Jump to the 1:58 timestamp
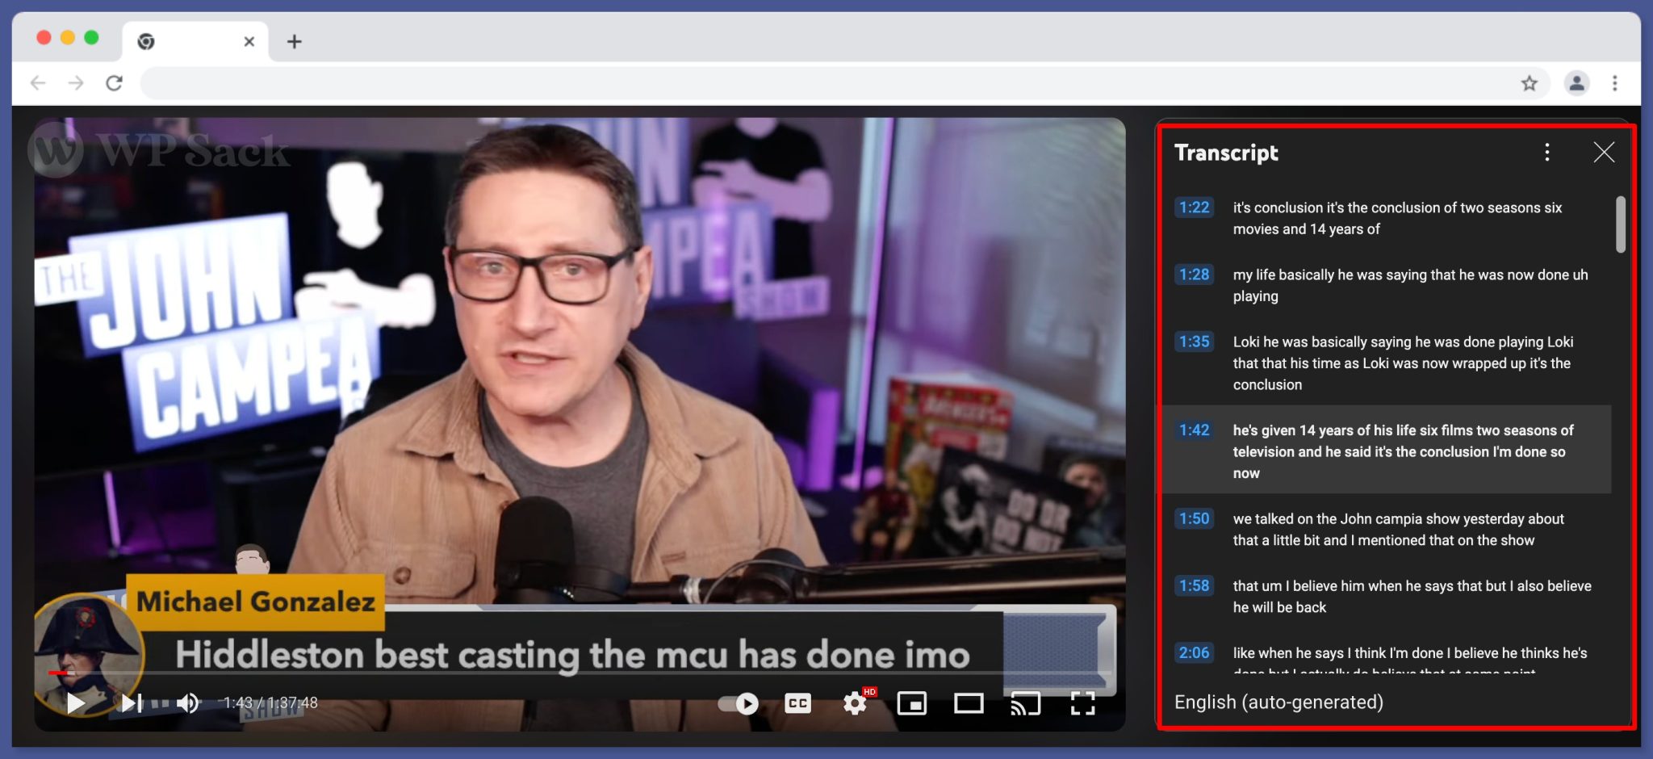This screenshot has height=759, width=1653. [x=1194, y=585]
